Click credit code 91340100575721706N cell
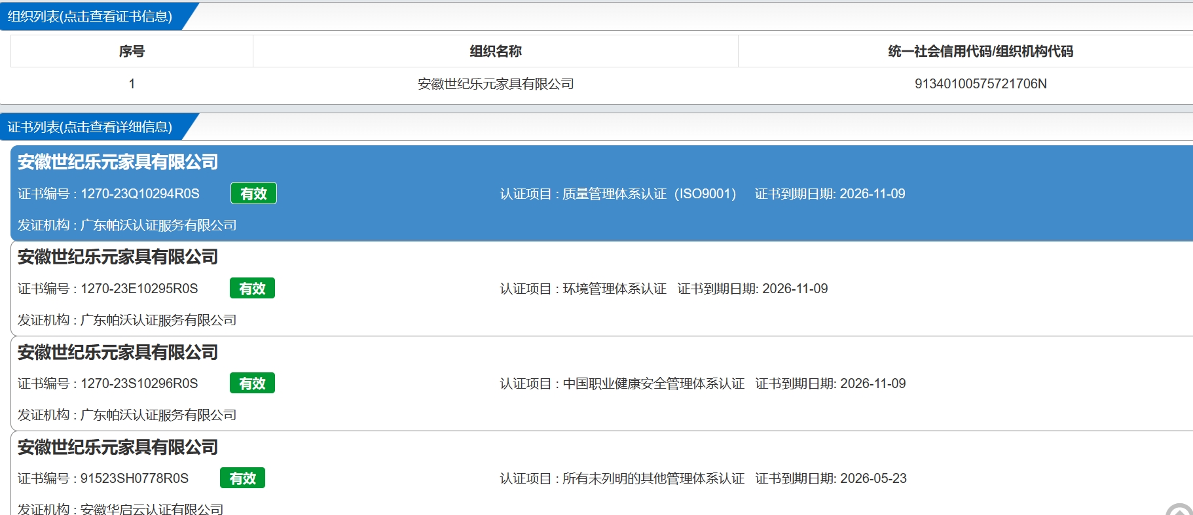This screenshot has height=515, width=1193. tap(980, 84)
